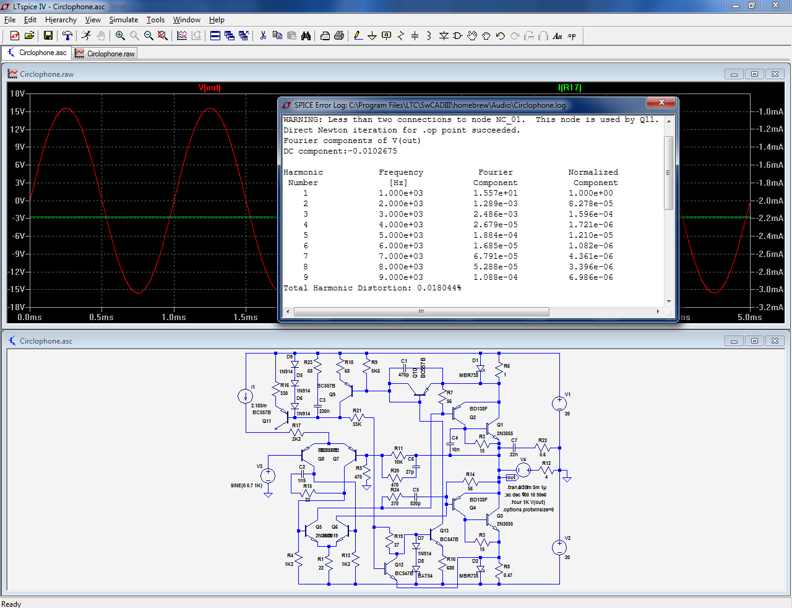Click the SINE(0 0.7 1K) source label
The width and height of the screenshot is (792, 608).
click(x=247, y=485)
